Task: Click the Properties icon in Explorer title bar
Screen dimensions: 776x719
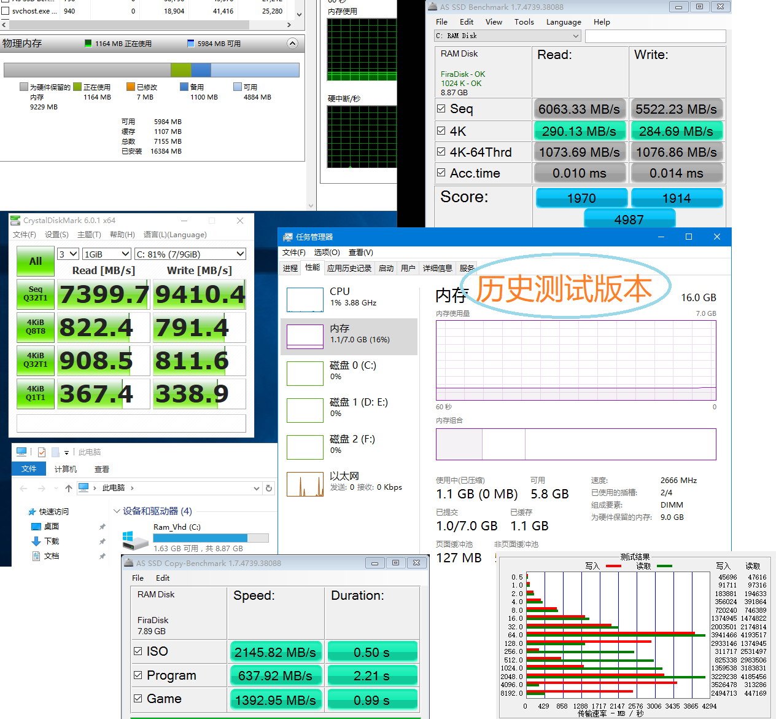Action: pos(42,452)
